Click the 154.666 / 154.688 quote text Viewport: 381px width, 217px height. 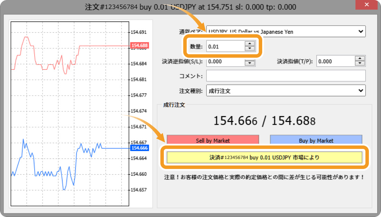coord(264,121)
